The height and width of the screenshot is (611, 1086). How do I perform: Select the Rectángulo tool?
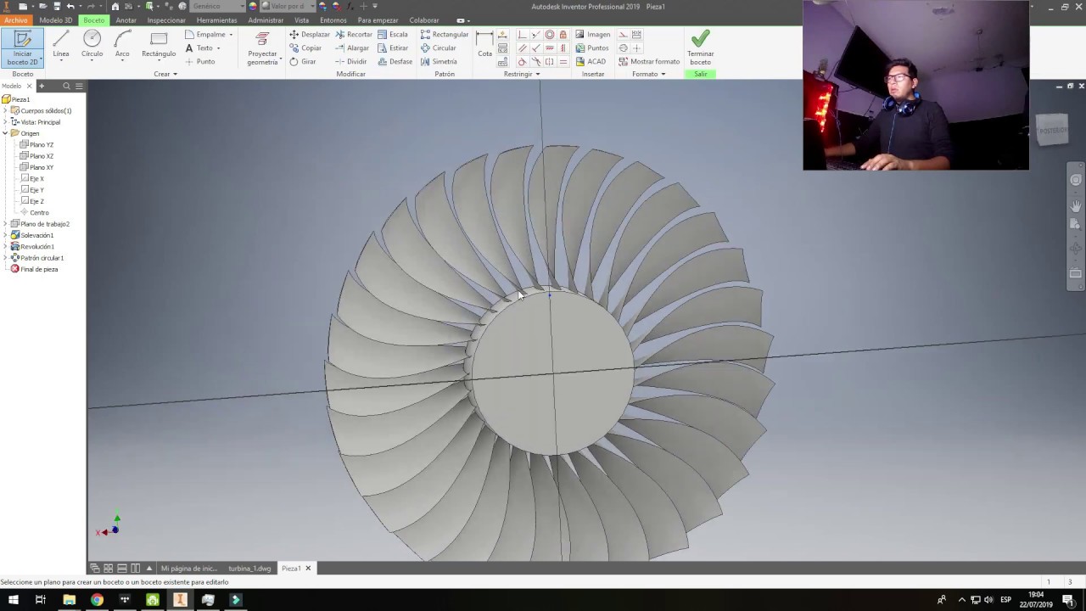pos(159,46)
